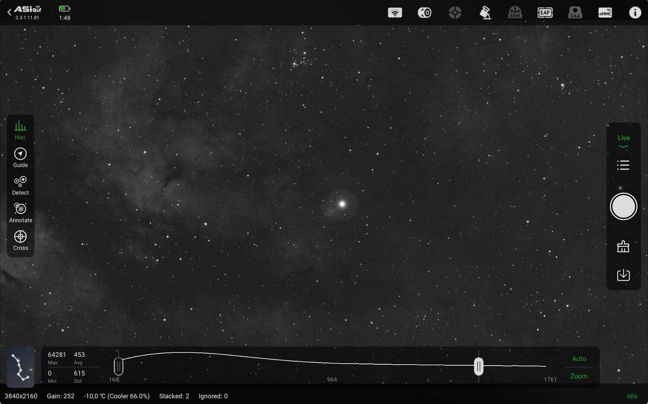
Task: Open star Detect tool
Action: [x=20, y=185]
